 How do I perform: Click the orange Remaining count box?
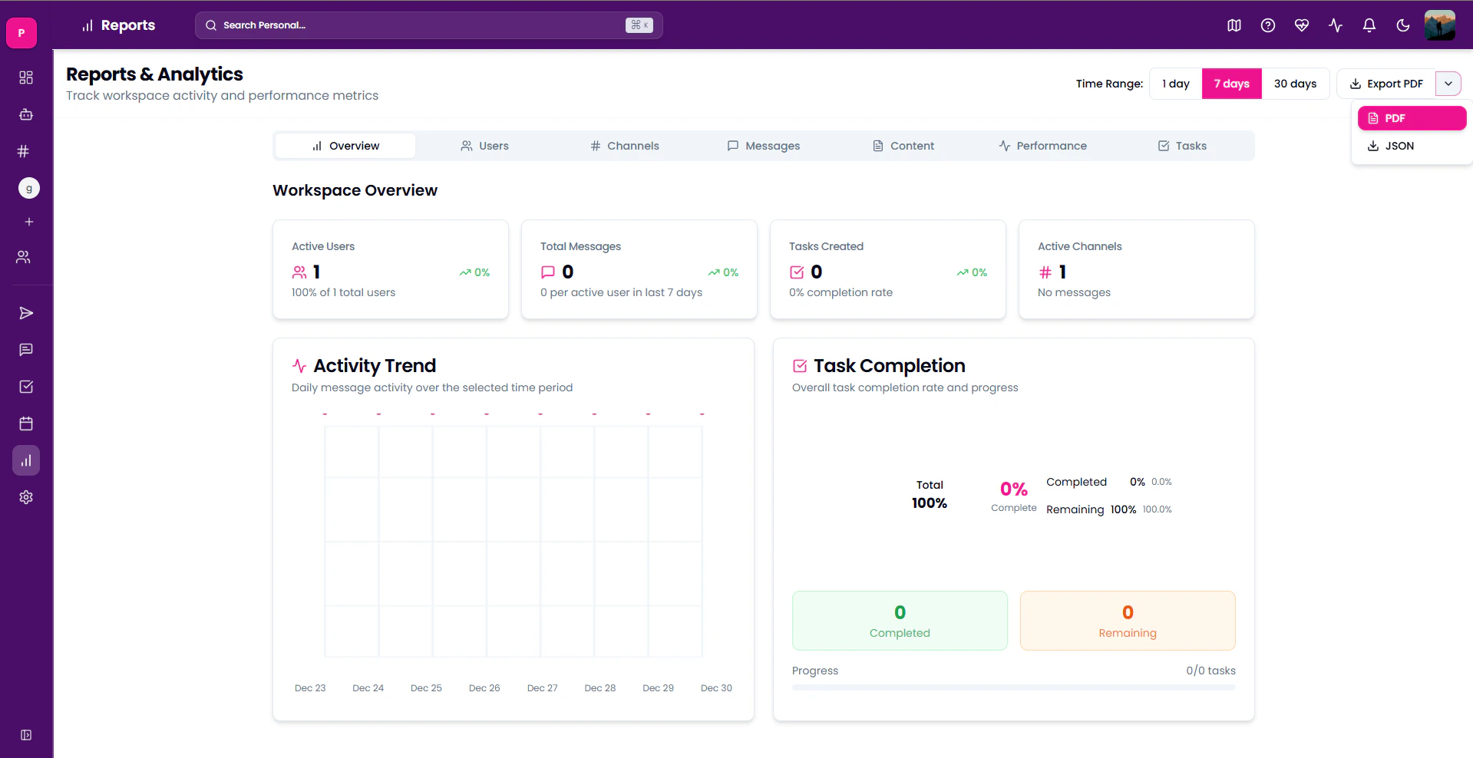pos(1128,621)
